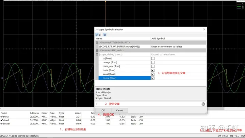
Task: Collapse the SEGGER_RTT.c source group
Action: pyautogui.click(x=97, y=42)
